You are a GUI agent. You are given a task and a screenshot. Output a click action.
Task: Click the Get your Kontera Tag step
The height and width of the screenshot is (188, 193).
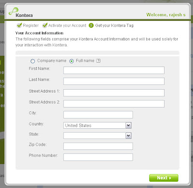tap(114, 26)
